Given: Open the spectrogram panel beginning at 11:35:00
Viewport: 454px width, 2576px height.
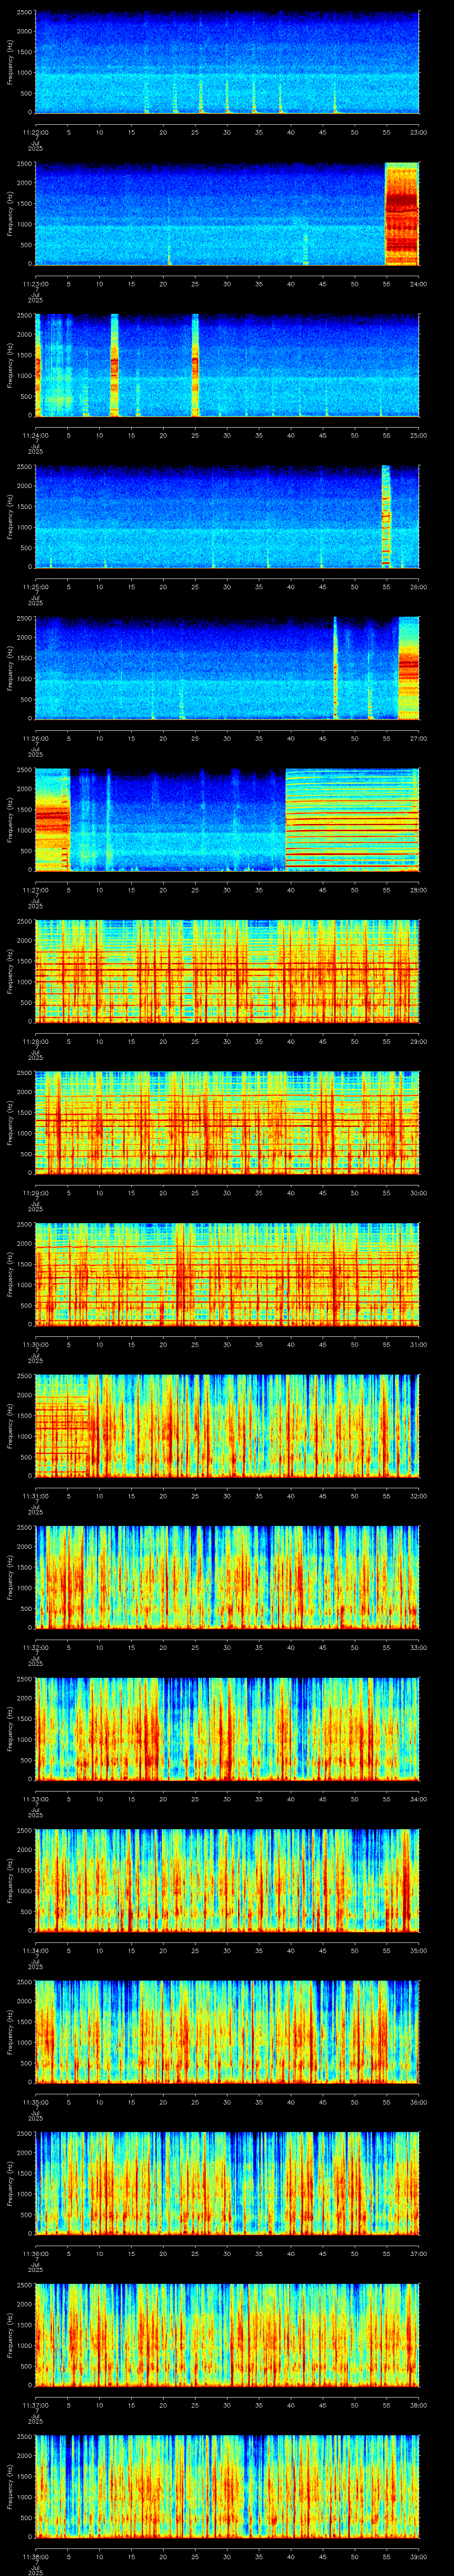Looking at the screenshot, I should click(x=227, y=2032).
